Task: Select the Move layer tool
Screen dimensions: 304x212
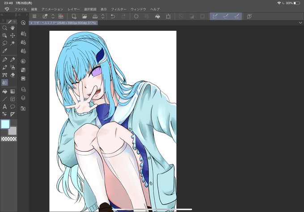Action: pos(13,35)
